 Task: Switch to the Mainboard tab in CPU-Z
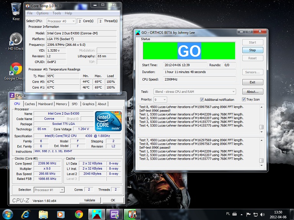click(x=46, y=104)
